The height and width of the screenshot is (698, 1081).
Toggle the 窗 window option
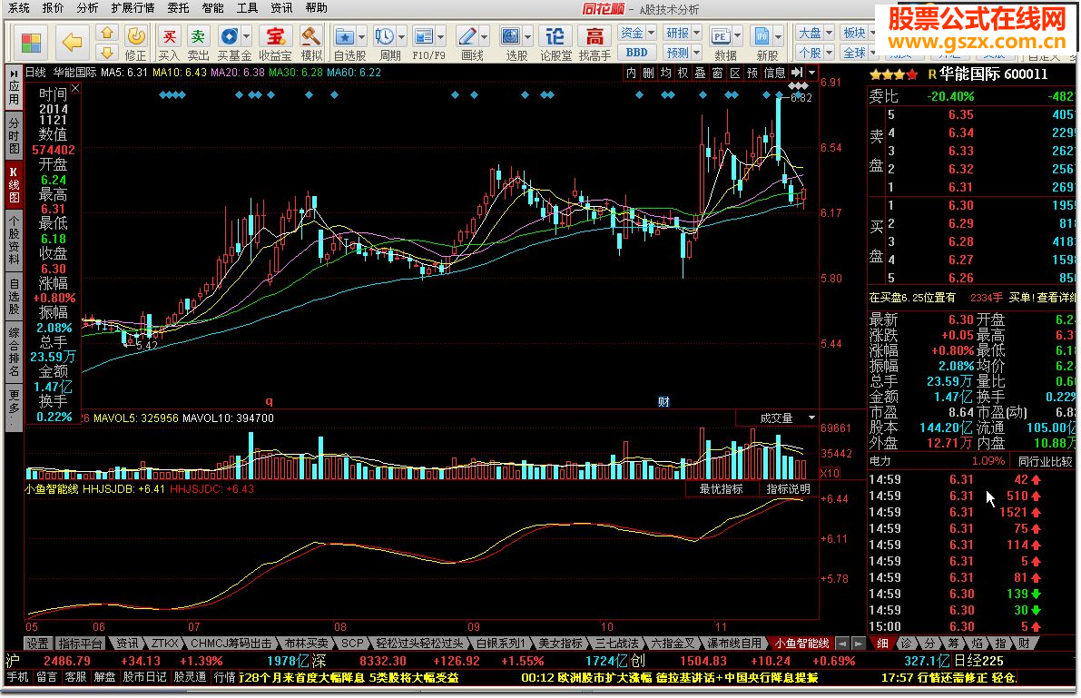click(x=717, y=73)
